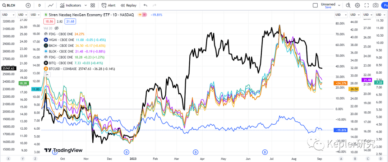Take a snapshot with camera icon
388x162 pixels.
(x=376, y=5)
